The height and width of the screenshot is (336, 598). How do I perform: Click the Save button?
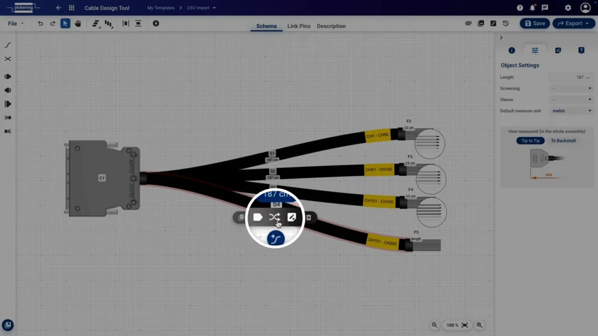tap(535, 23)
